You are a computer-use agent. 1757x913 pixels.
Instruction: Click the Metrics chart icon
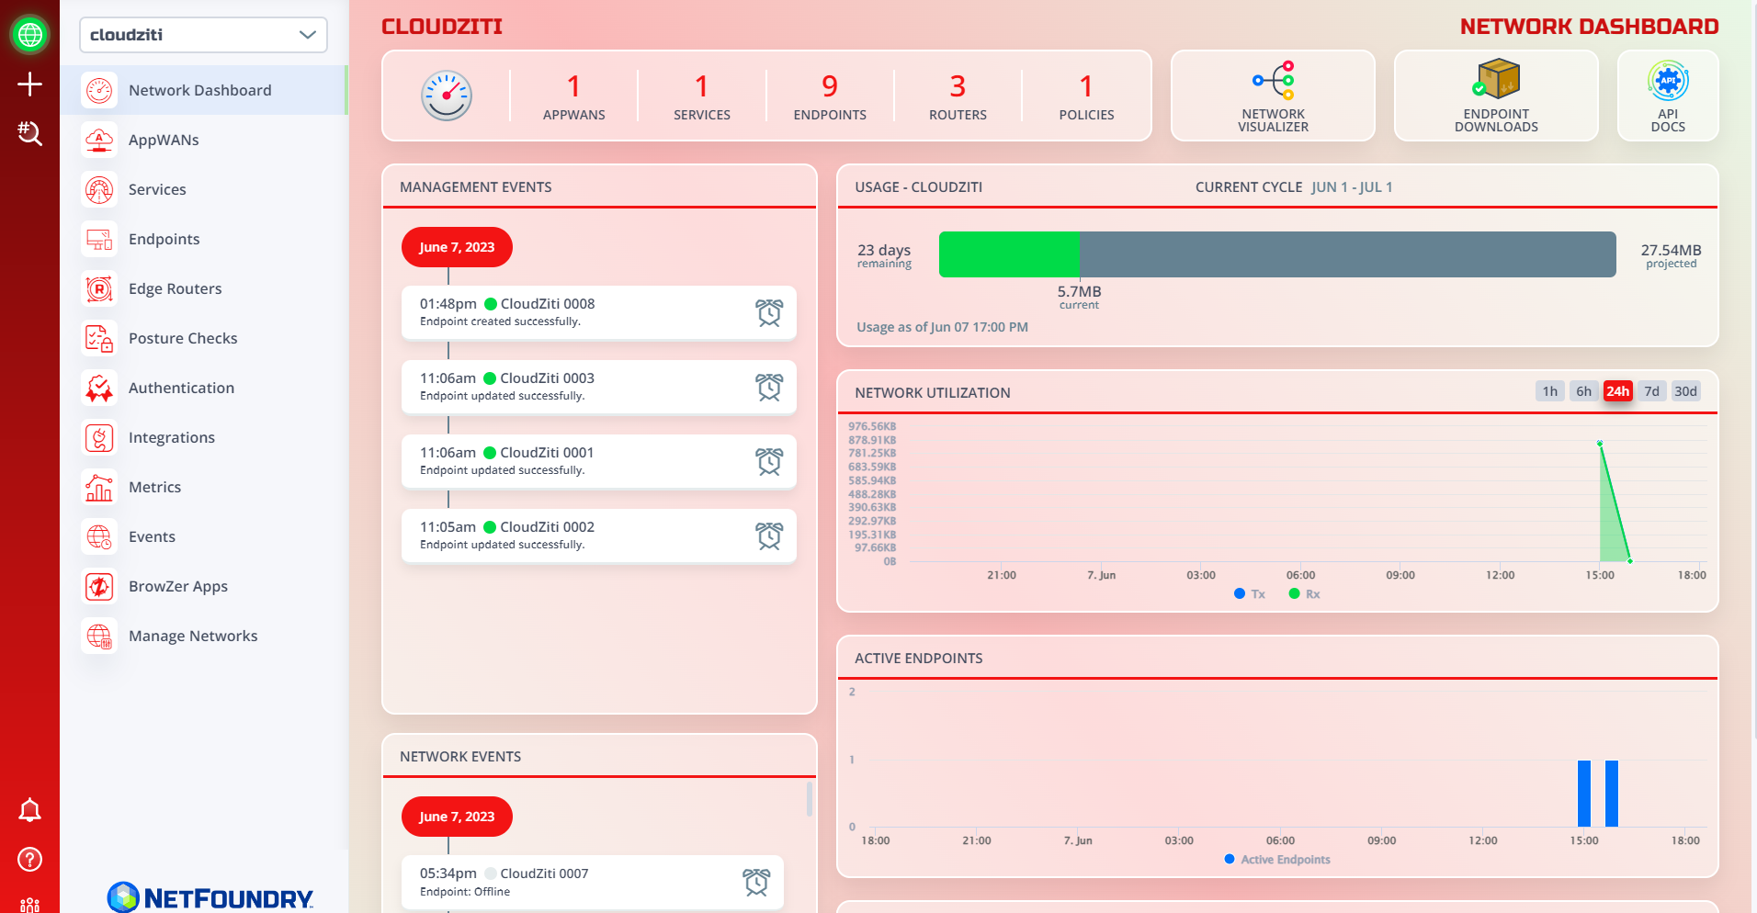coord(99,487)
